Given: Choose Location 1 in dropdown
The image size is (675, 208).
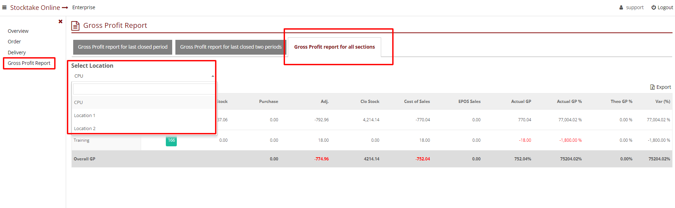Looking at the screenshot, I should [x=85, y=115].
